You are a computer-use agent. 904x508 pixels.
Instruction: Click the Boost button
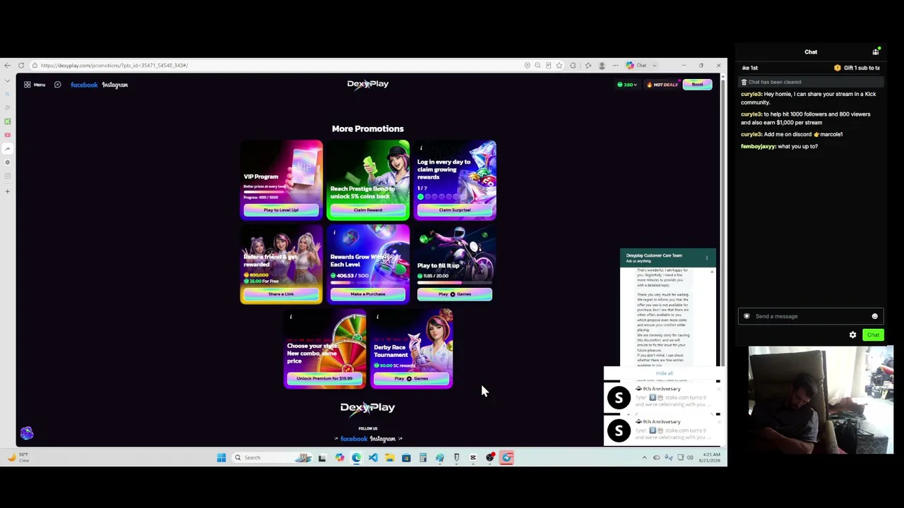(697, 85)
